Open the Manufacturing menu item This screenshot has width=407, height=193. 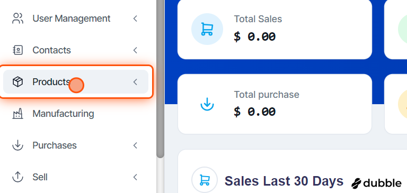coord(76,114)
